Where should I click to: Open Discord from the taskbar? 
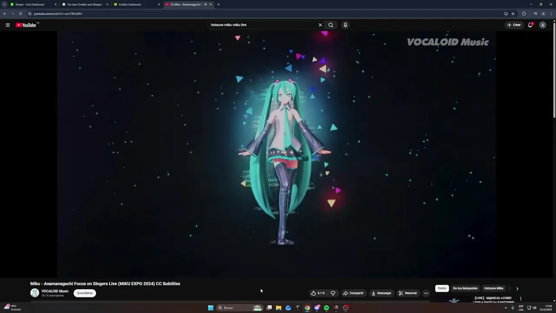click(x=317, y=308)
